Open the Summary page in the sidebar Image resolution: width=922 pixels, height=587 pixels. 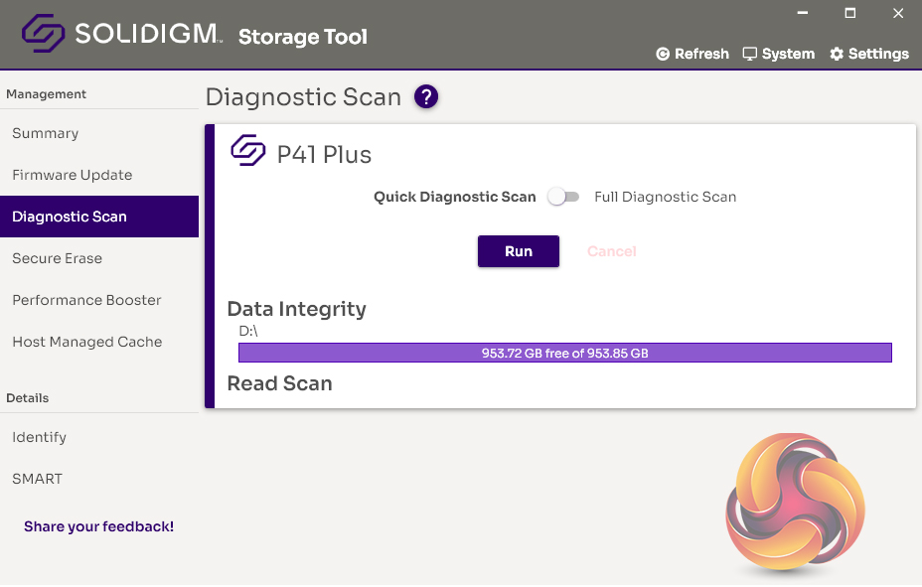click(x=46, y=133)
